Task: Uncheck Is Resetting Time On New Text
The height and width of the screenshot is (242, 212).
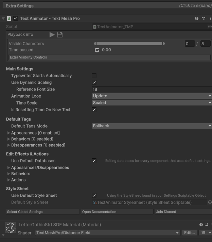Action: point(94,110)
